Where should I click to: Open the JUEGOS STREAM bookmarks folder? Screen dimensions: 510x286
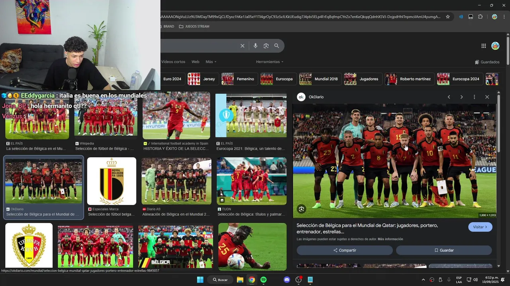194,27
